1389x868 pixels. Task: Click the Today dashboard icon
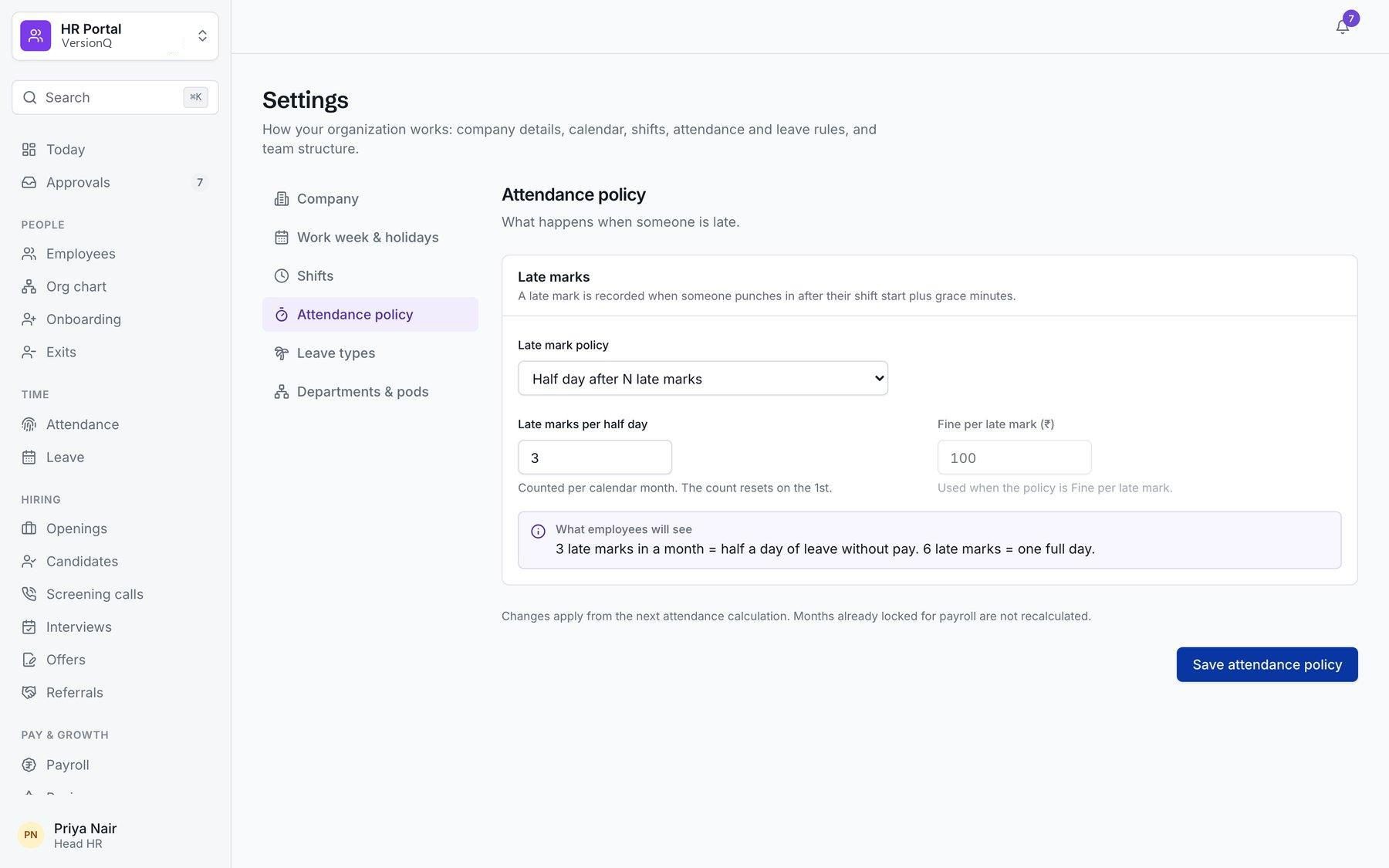pos(29,150)
